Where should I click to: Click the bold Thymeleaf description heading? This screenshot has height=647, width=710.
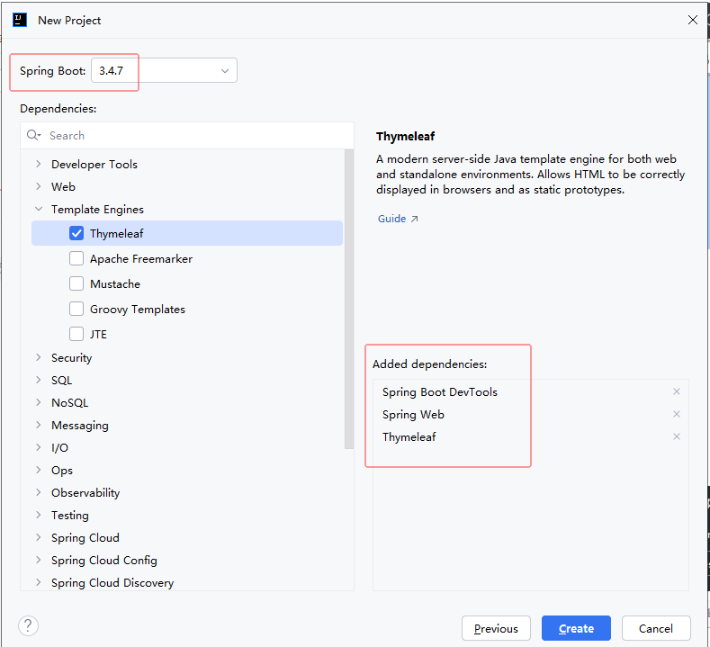405,136
